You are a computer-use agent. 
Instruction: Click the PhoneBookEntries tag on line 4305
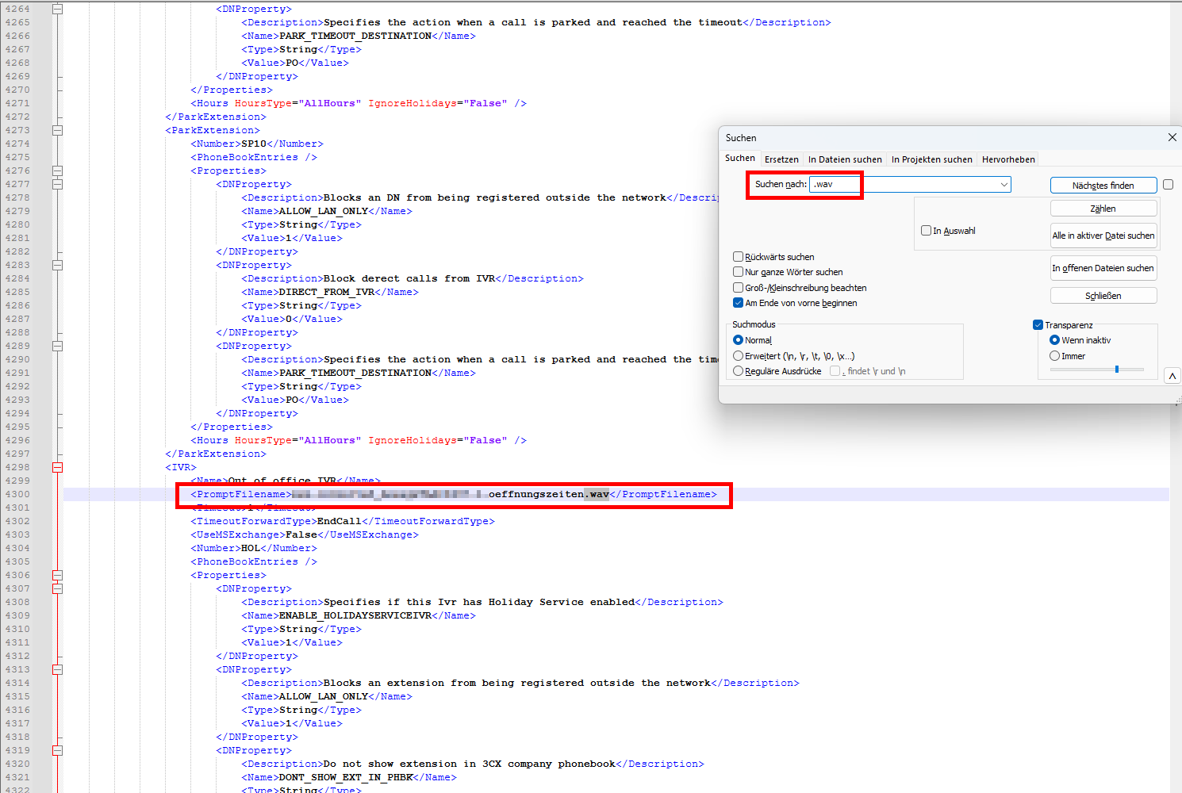tap(254, 561)
